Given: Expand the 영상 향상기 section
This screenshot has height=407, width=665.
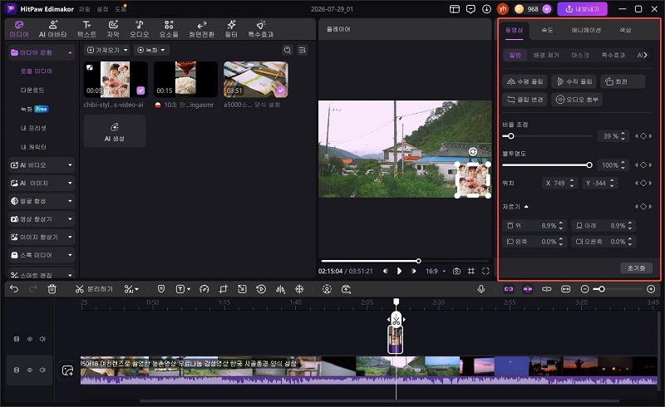Looking at the screenshot, I should point(42,218).
